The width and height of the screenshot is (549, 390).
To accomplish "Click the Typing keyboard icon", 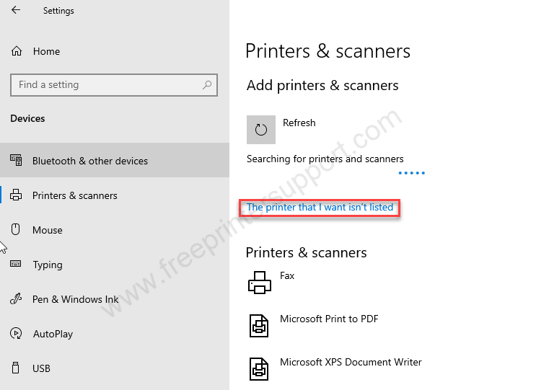I will pyautogui.click(x=15, y=263).
